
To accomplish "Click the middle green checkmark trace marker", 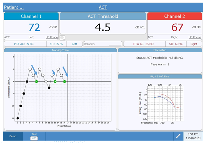I will coord(55,82).
